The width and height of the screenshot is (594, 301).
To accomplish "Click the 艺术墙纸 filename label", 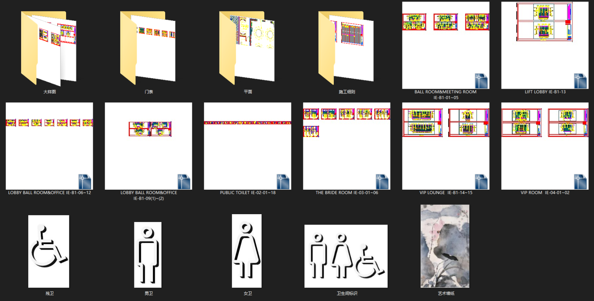I will [446, 293].
